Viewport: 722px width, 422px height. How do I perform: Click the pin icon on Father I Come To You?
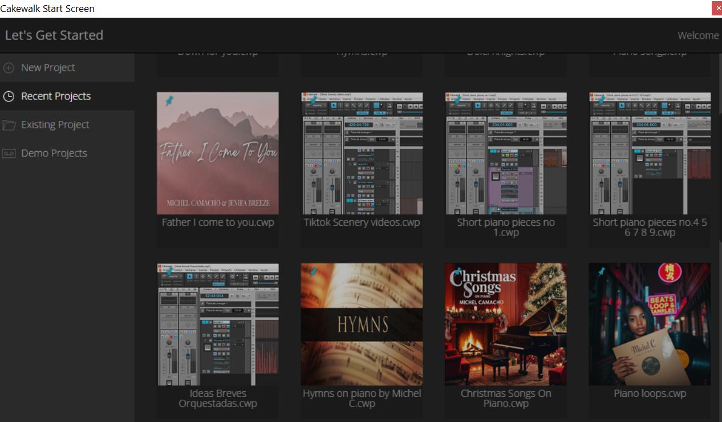pyautogui.click(x=169, y=101)
